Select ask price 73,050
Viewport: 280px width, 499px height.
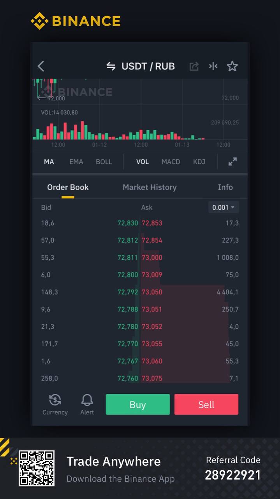point(152,292)
